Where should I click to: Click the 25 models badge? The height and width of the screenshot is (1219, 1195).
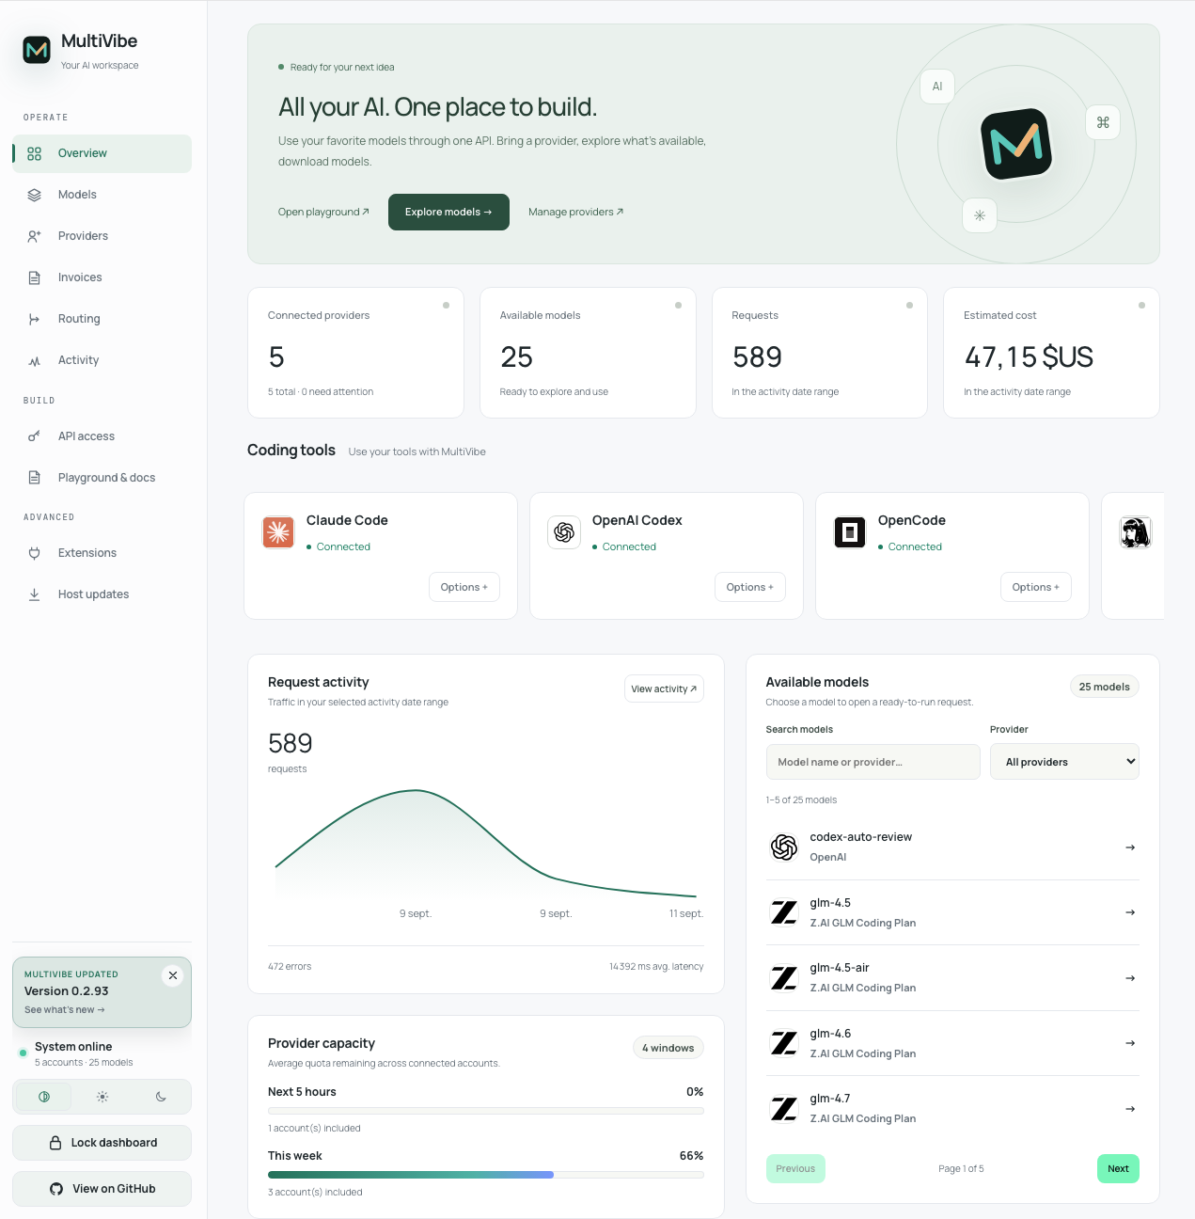pos(1105,687)
